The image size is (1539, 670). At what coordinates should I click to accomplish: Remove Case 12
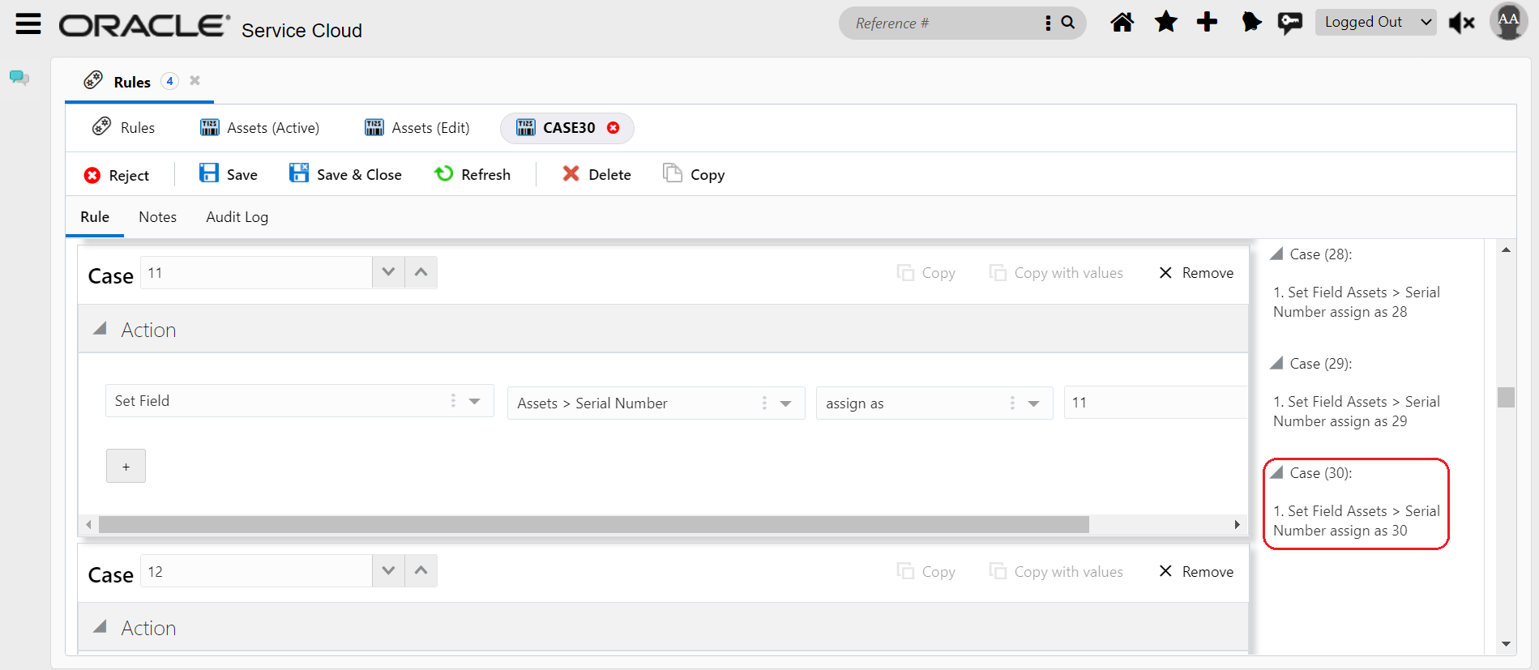click(1196, 572)
